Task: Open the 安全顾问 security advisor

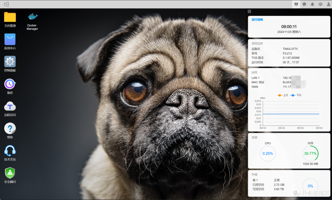Action: (10, 173)
